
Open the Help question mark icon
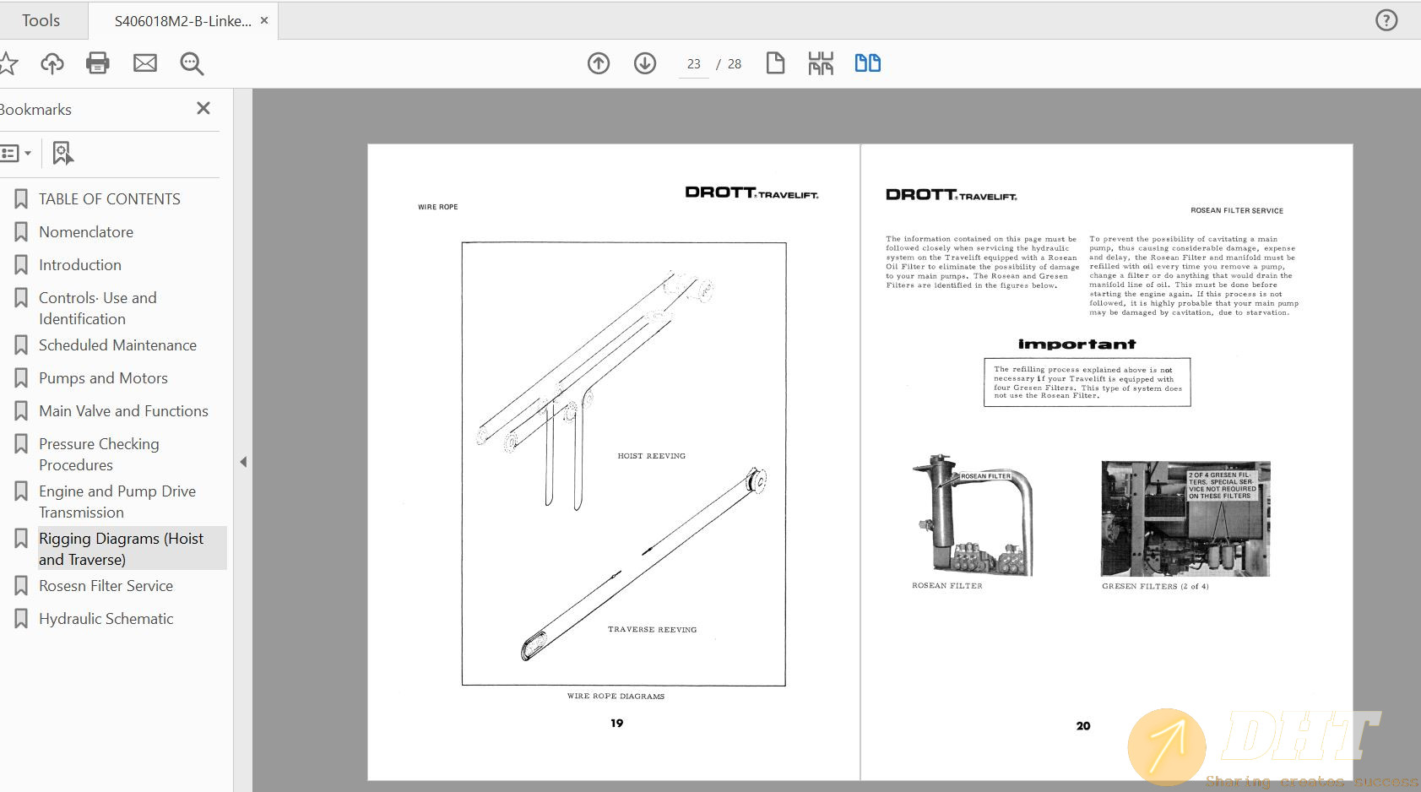1386,20
